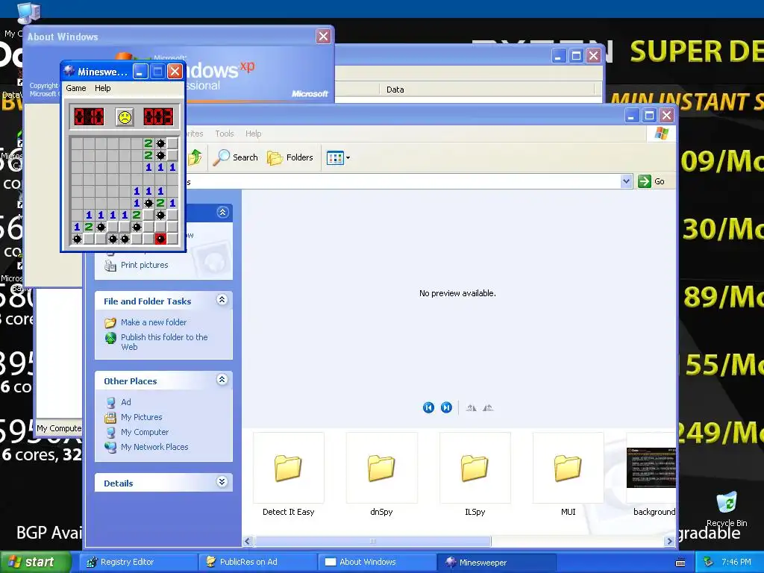The image size is (764, 573).
Task: Click Publish this folder to the Web
Action: pyautogui.click(x=164, y=342)
